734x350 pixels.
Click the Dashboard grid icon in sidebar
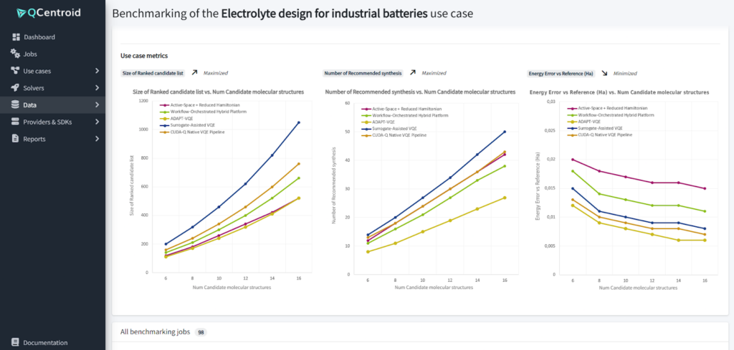click(16, 37)
